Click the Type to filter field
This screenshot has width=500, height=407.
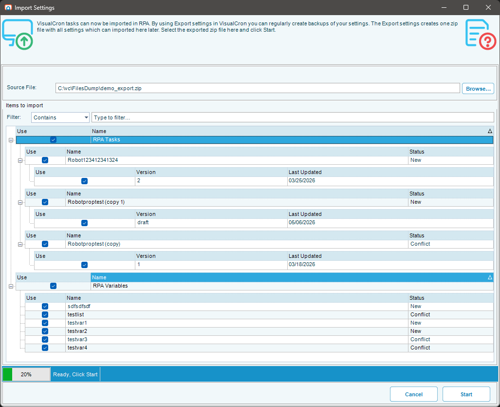(293, 117)
